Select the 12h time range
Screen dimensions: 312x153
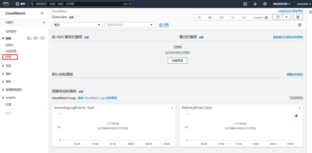[221, 17]
